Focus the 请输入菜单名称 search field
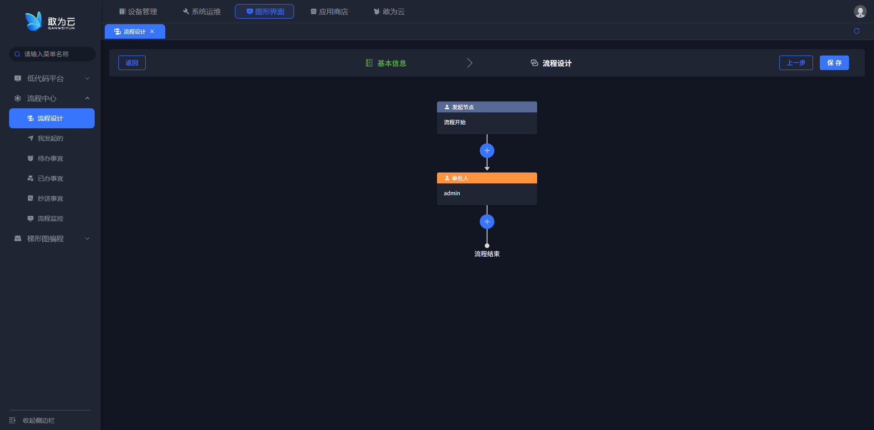This screenshot has width=874, height=430. pos(52,54)
